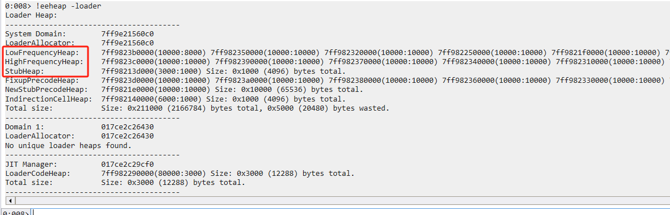Click the IndirectionCellHeap label
This screenshot has height=215, width=670.
(49, 99)
